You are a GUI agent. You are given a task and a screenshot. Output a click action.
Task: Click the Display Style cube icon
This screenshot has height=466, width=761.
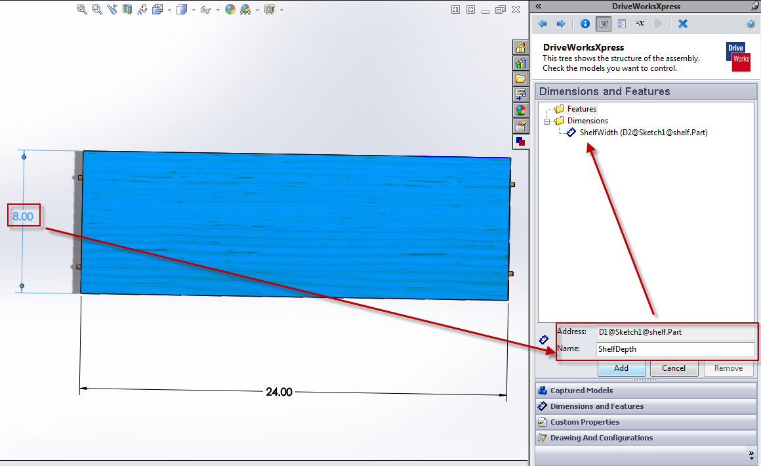point(182,9)
